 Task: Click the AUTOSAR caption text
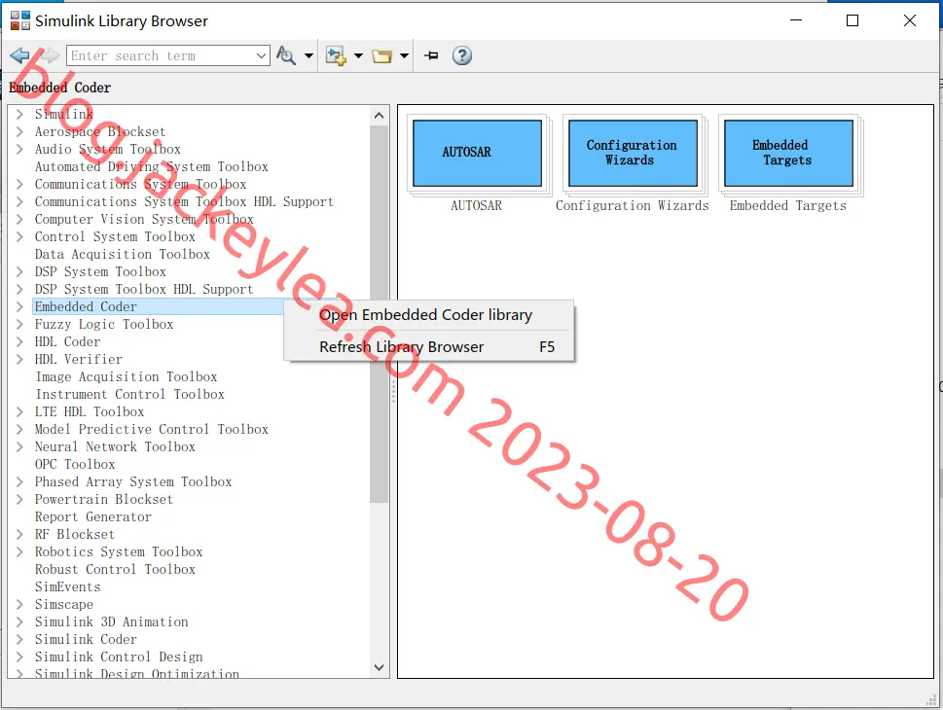click(476, 205)
